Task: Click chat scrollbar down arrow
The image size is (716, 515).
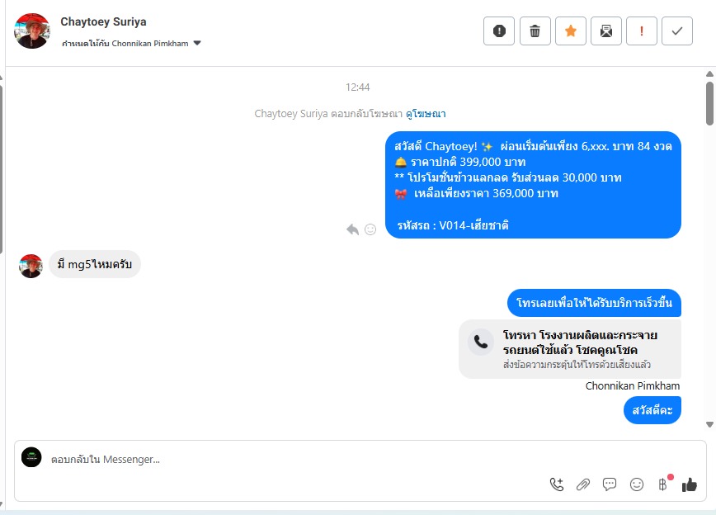Action: pos(709,424)
